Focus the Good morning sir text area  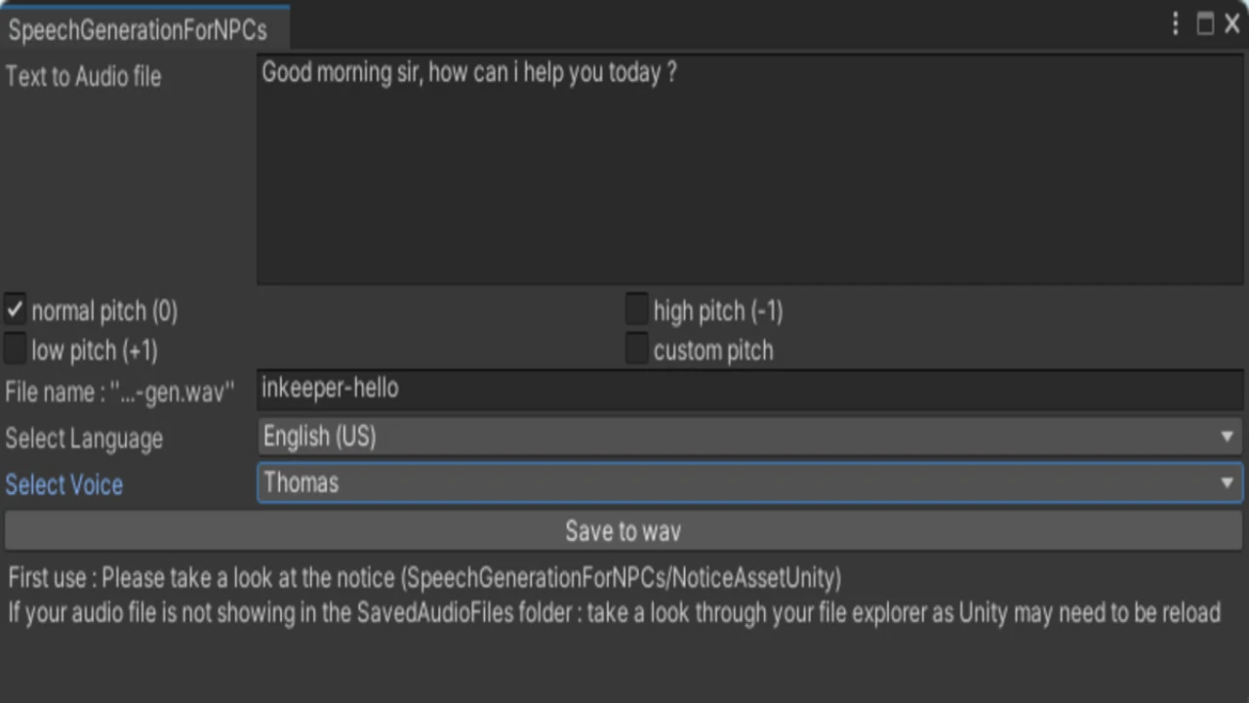(749, 171)
